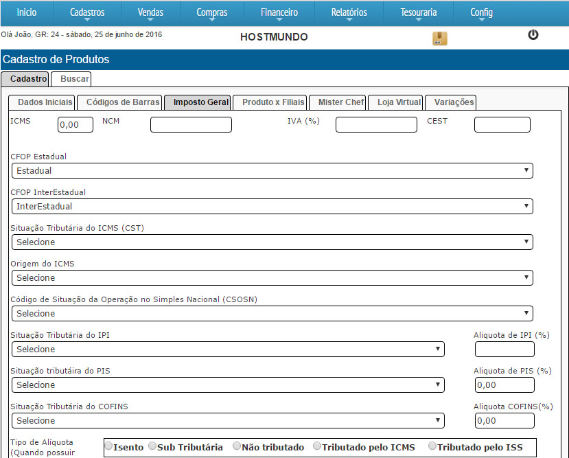The image size is (569, 458).
Task: Open the CFOP Estadual dropdown
Action: click(272, 170)
